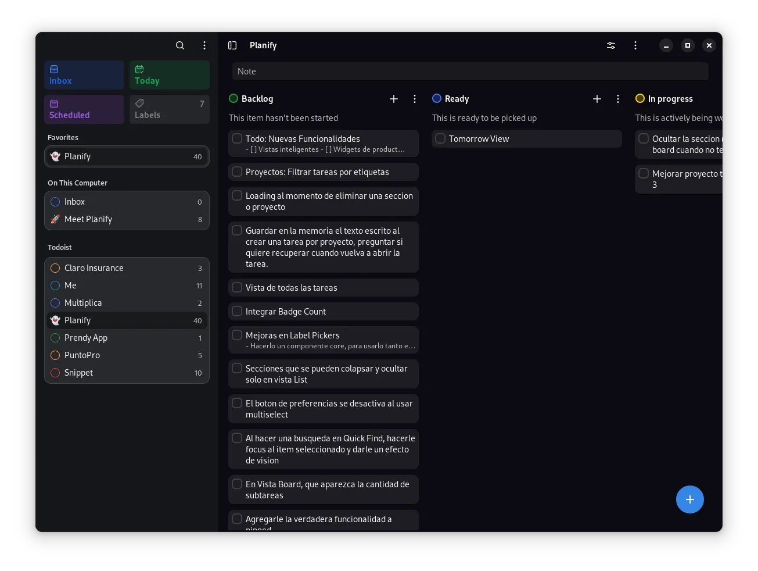The image size is (758, 571).
Task: Click the Meet Planify rocket icon
Action: point(56,219)
